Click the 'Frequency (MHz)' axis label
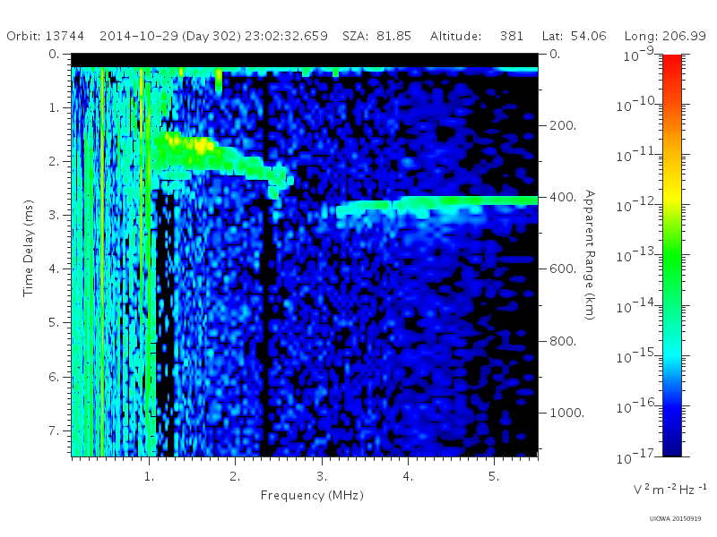This screenshot has height=537, width=717. click(312, 495)
